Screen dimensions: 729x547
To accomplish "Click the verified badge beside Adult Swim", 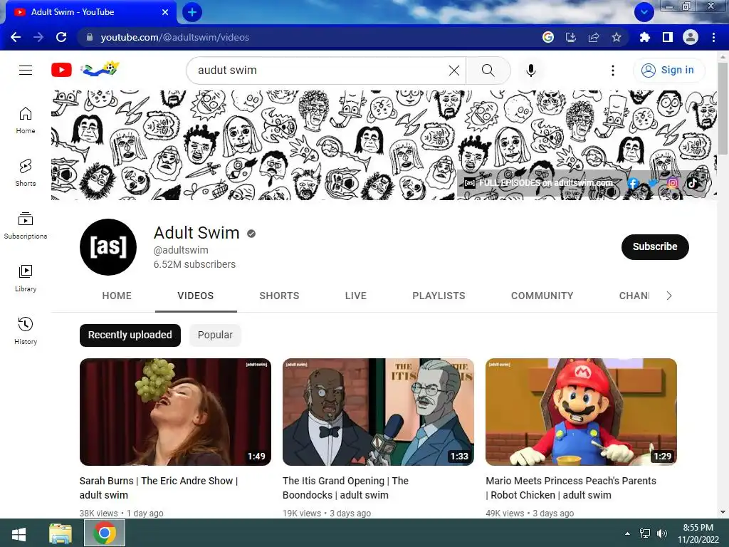I will (251, 234).
